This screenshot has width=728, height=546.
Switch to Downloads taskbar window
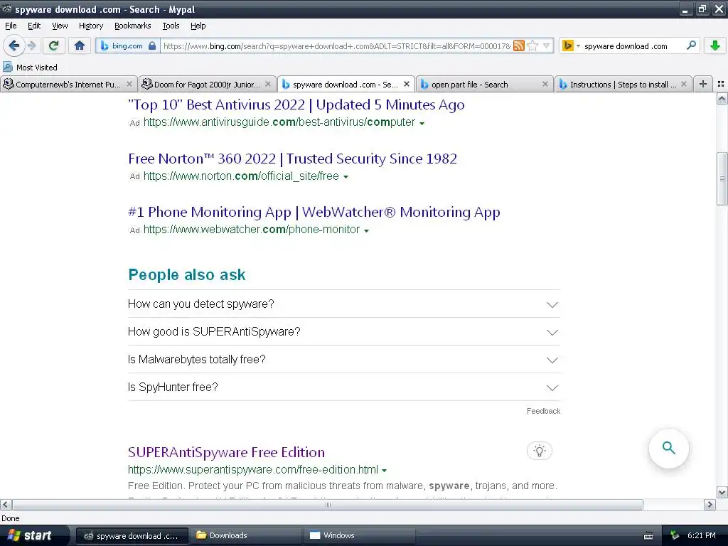coord(246,535)
